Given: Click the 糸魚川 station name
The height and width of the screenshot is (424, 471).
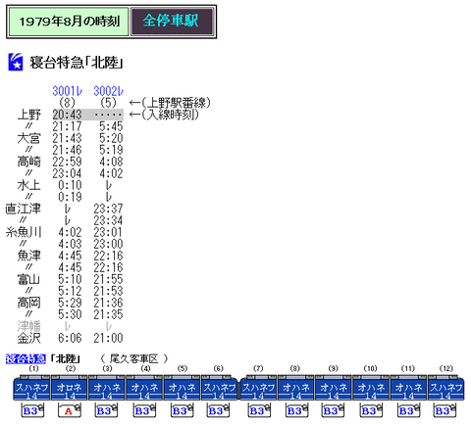Looking at the screenshot, I should point(24,232).
